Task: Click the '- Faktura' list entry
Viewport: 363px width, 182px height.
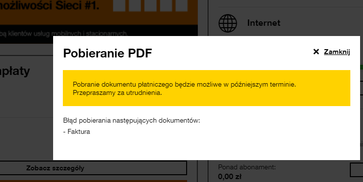Action: (76, 132)
